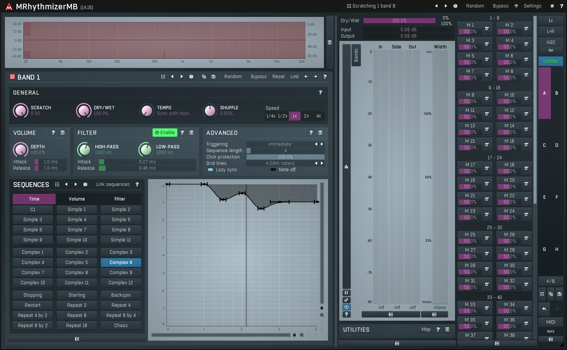Click the MIDI button
Image resolution: width=567 pixels, height=350 pixels.
pos(550,322)
